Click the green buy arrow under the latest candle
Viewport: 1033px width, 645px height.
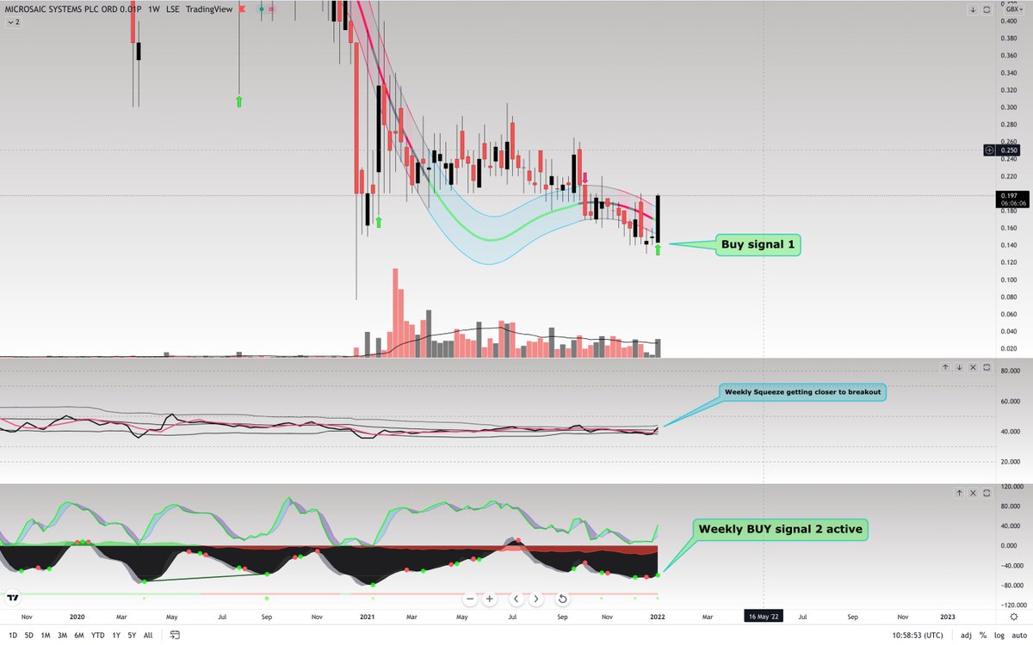coord(658,250)
